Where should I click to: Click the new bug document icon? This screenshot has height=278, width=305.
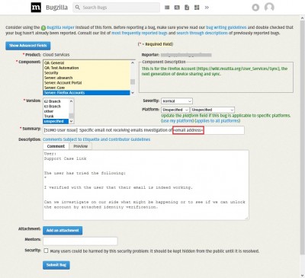pos(187,8)
